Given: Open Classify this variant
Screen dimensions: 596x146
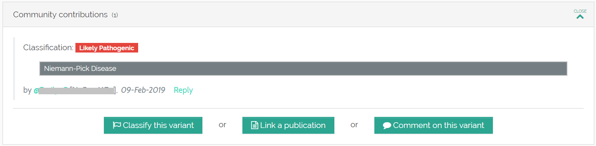Looking at the screenshot, I should 153,125.
